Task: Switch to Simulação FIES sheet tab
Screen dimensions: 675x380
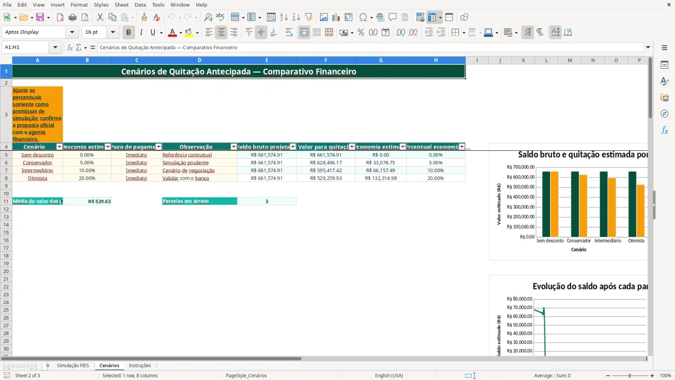Action: pyautogui.click(x=73, y=365)
